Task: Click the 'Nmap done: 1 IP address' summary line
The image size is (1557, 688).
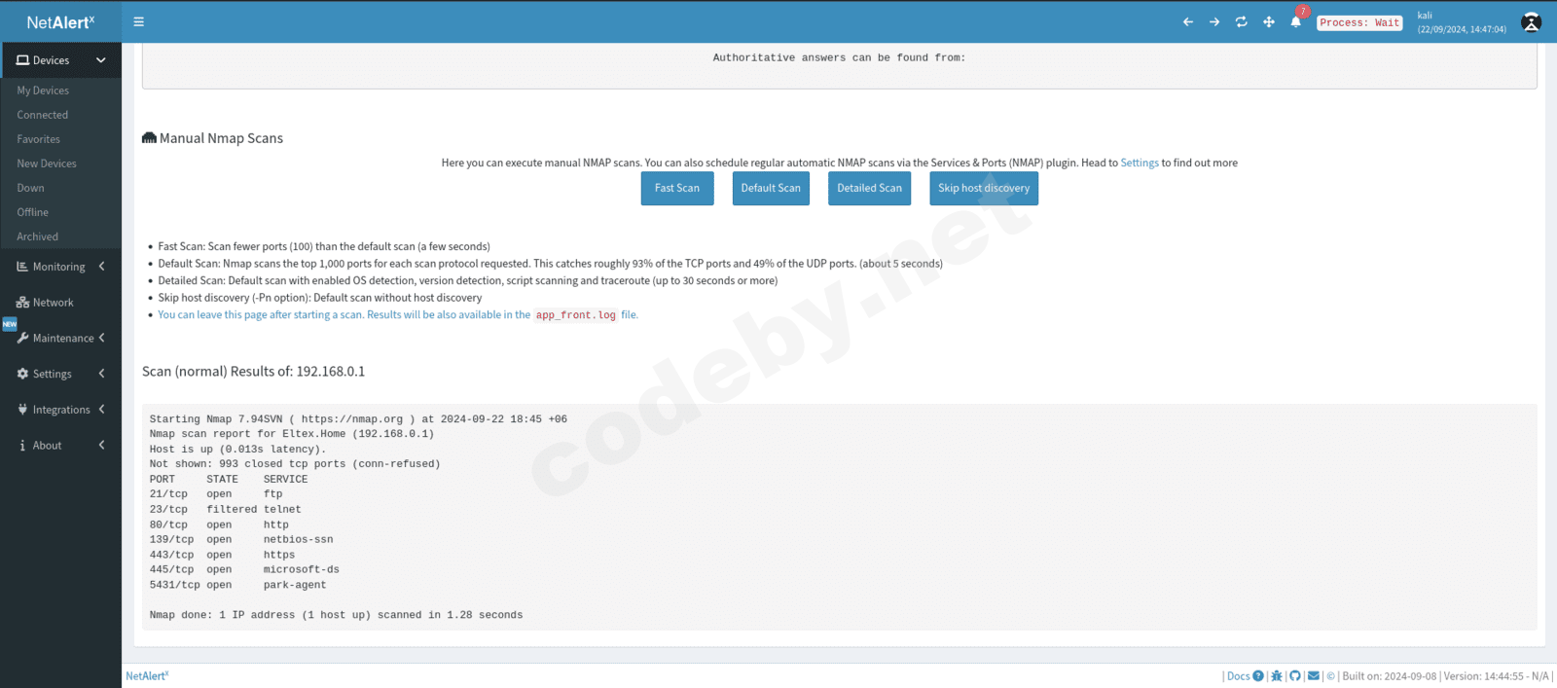Action: click(336, 616)
